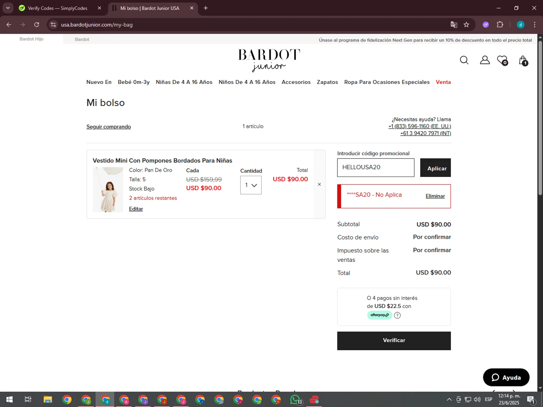Click the afterpay help question mark
The height and width of the screenshot is (407, 543).
click(x=397, y=315)
